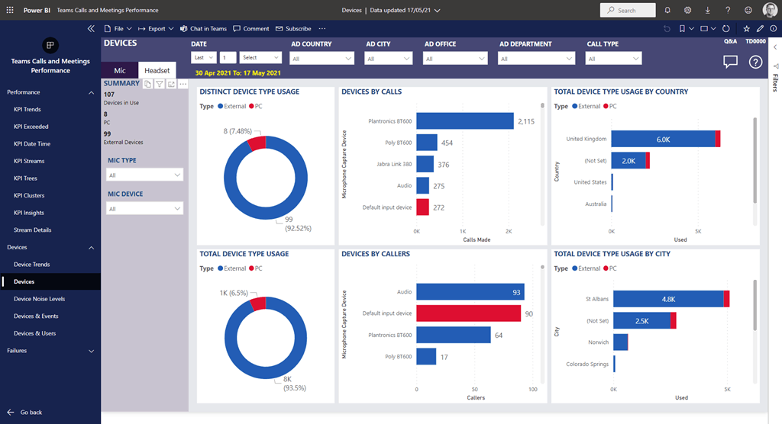The width and height of the screenshot is (782, 424).
Task: Switch to the Mic tab
Action: [120, 70]
